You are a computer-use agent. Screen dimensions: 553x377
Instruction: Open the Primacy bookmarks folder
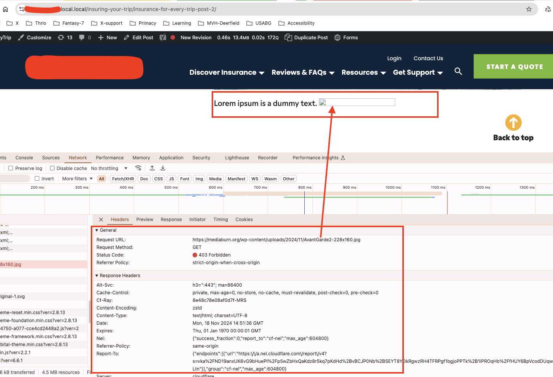tap(143, 23)
